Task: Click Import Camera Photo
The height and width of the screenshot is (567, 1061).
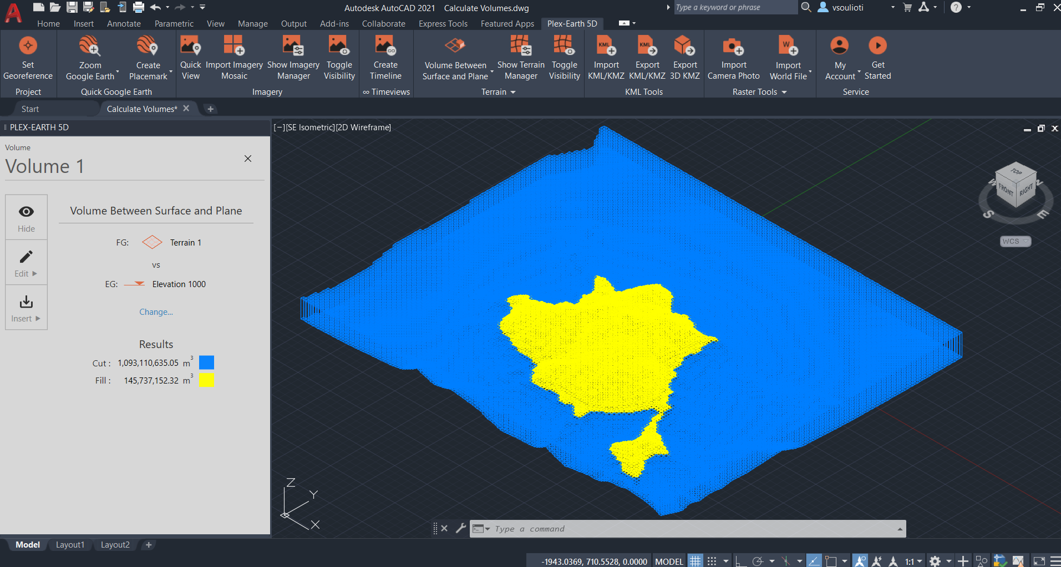Action: (733, 58)
